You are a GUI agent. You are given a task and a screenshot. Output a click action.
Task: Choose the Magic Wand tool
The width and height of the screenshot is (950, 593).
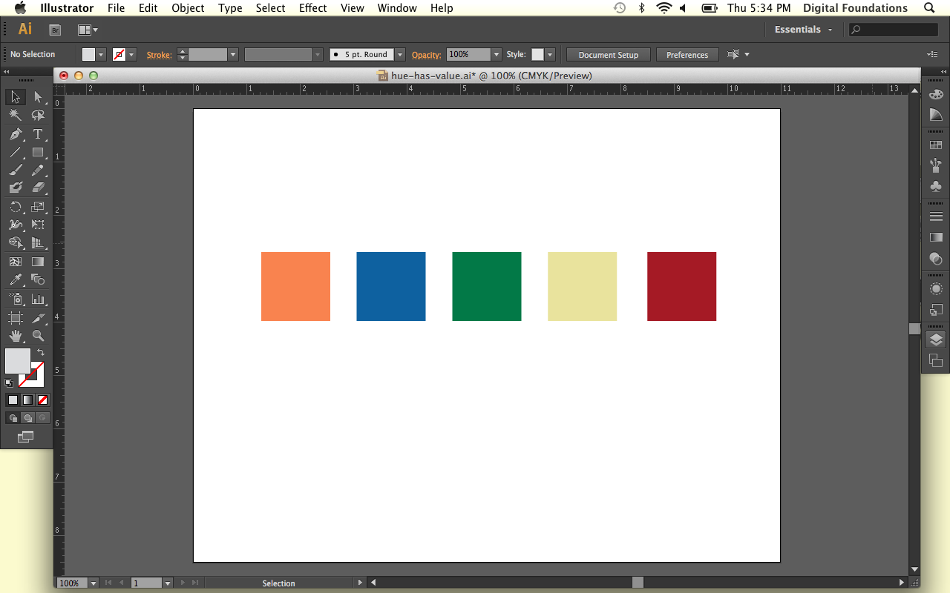point(16,116)
